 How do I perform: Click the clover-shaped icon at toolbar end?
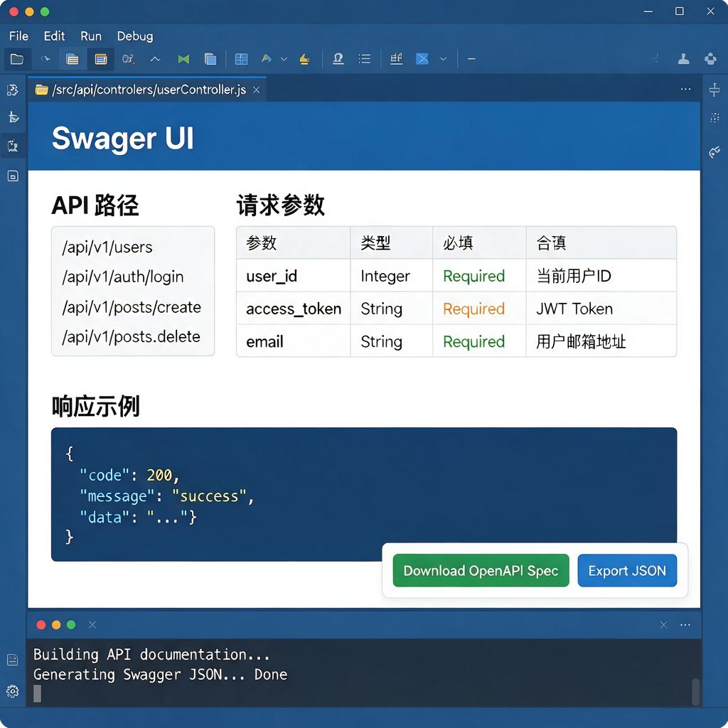click(x=710, y=59)
